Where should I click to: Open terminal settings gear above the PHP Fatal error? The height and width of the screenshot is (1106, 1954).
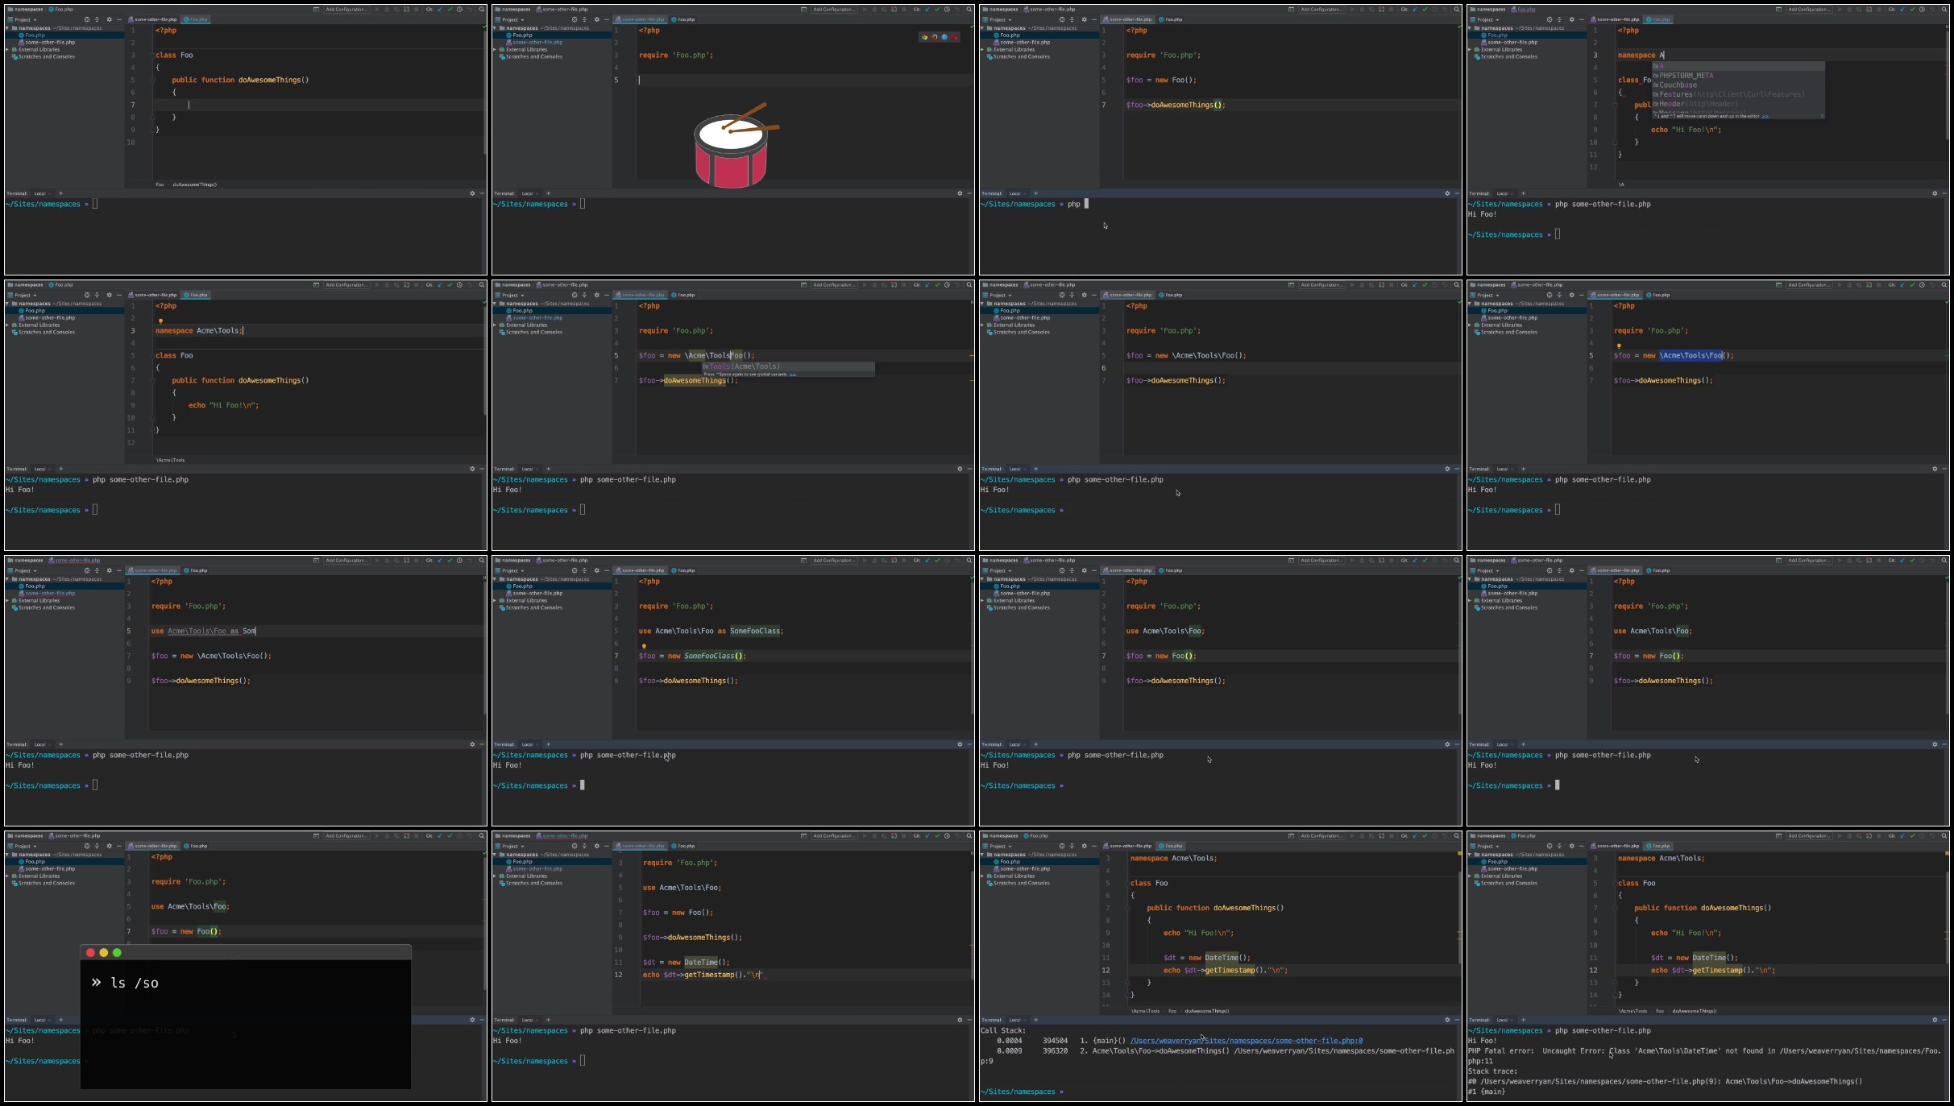click(1935, 1020)
